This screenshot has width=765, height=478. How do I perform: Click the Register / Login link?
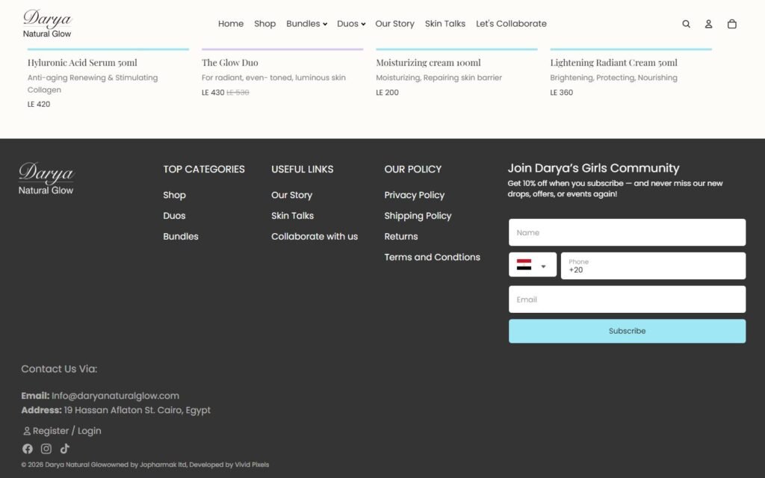point(62,431)
